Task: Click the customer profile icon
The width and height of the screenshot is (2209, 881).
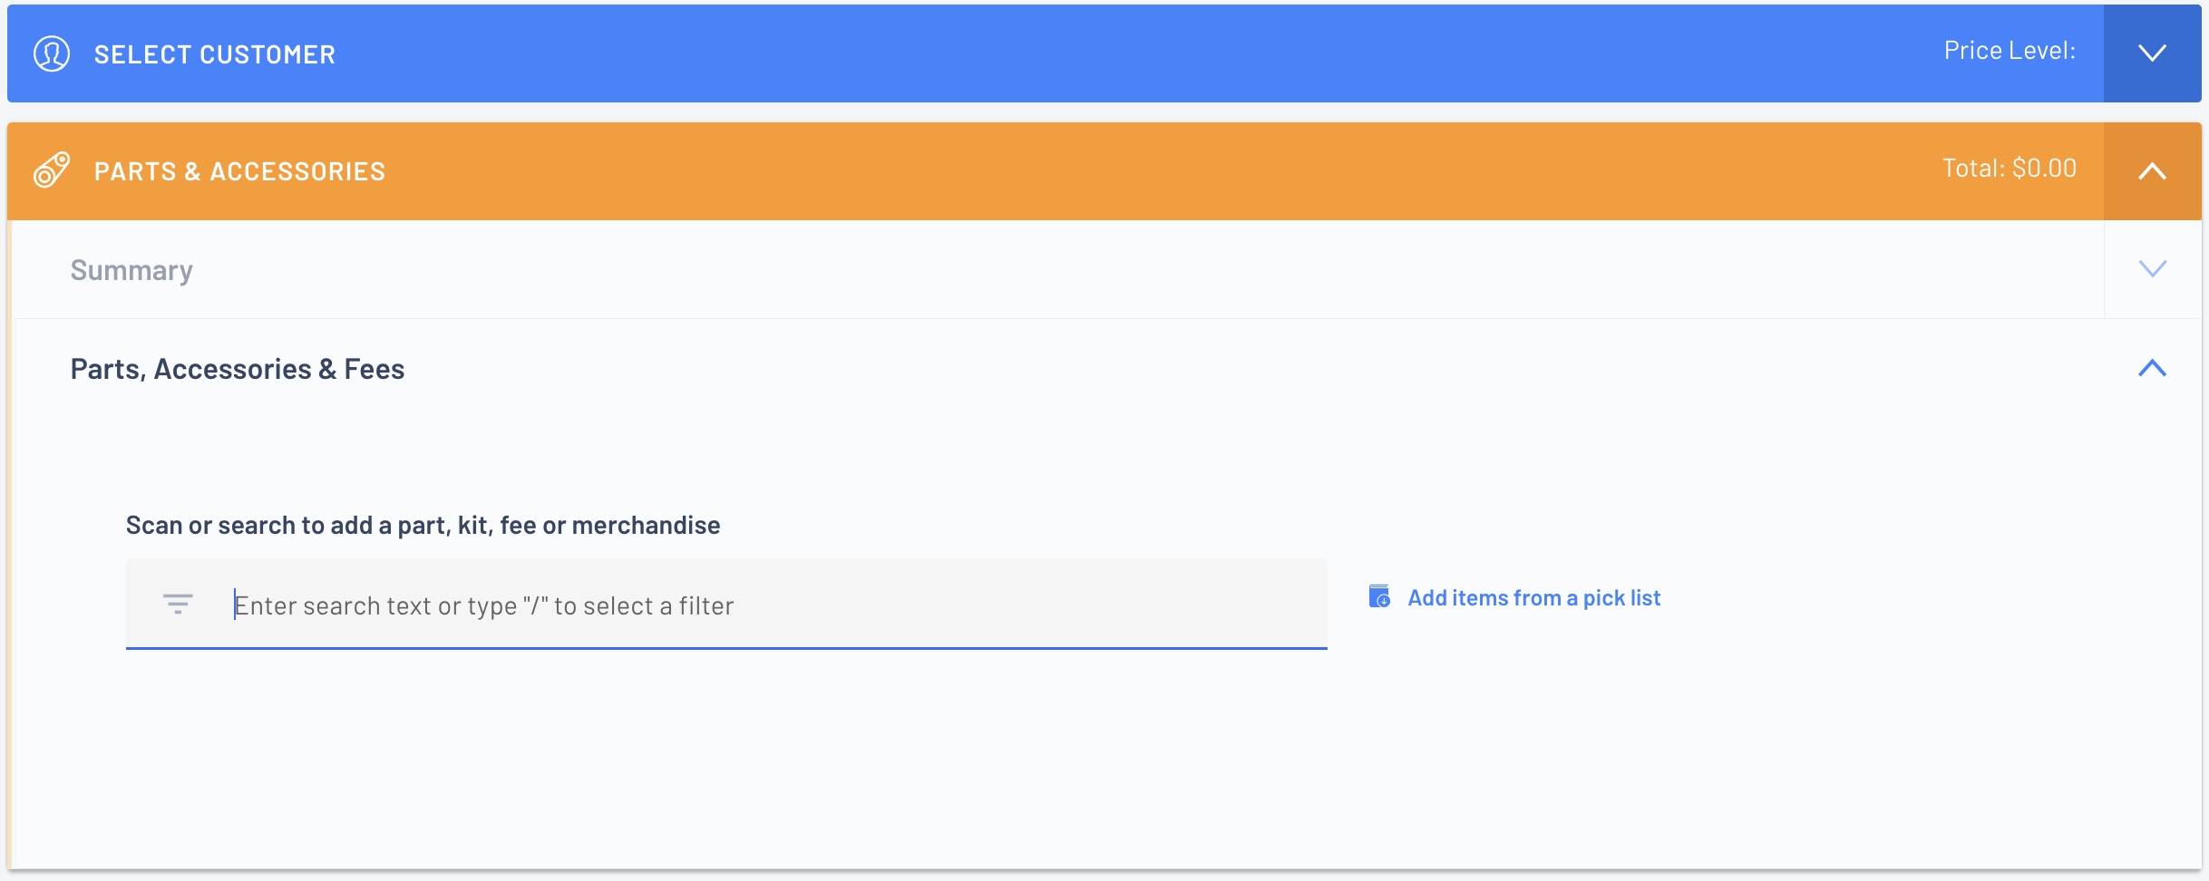Action: tap(52, 53)
